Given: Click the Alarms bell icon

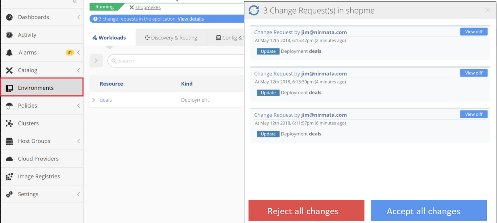Looking at the screenshot, I should coord(9,52).
